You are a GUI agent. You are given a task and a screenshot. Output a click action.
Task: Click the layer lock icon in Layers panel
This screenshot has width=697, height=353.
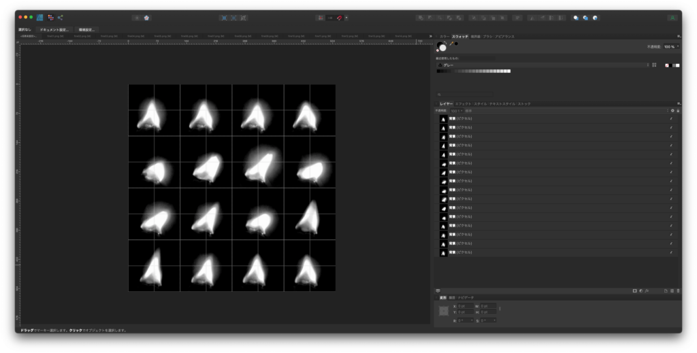[x=678, y=110]
